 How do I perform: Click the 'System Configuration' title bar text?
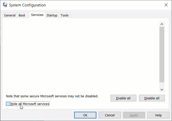click(x=27, y=5)
